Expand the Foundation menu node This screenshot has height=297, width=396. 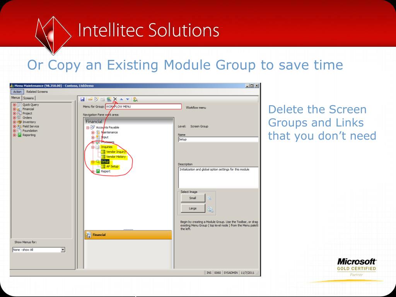point(14,131)
